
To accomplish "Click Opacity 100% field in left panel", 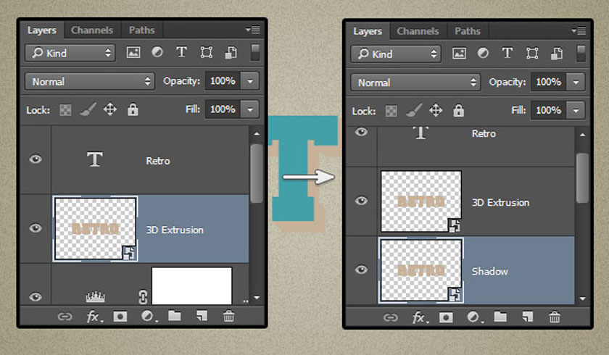I will pyautogui.click(x=223, y=81).
